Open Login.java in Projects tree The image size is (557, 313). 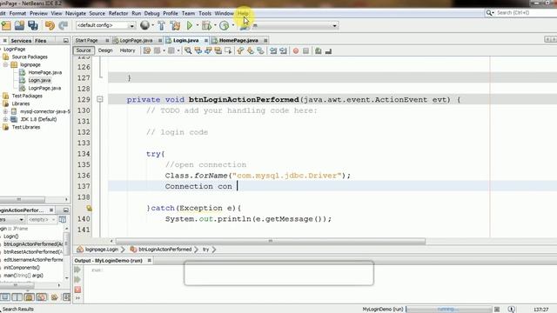(39, 80)
